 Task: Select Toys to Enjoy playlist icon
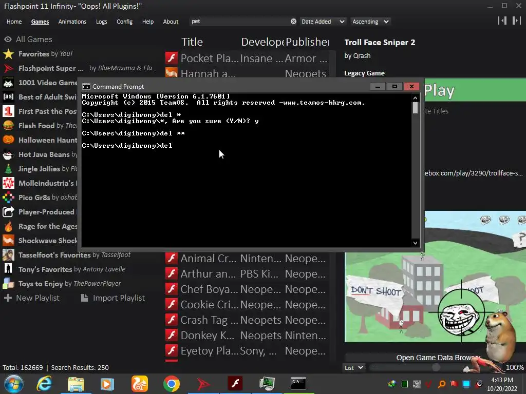[x=8, y=283]
